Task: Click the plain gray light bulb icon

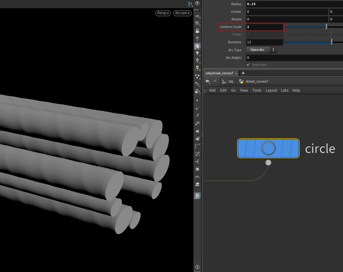Action: click(x=197, y=53)
